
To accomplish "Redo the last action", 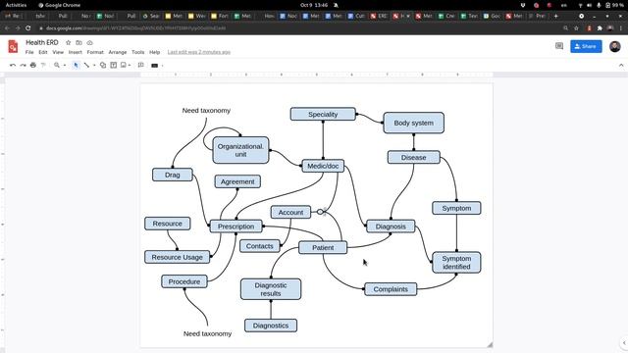I will point(23,65).
